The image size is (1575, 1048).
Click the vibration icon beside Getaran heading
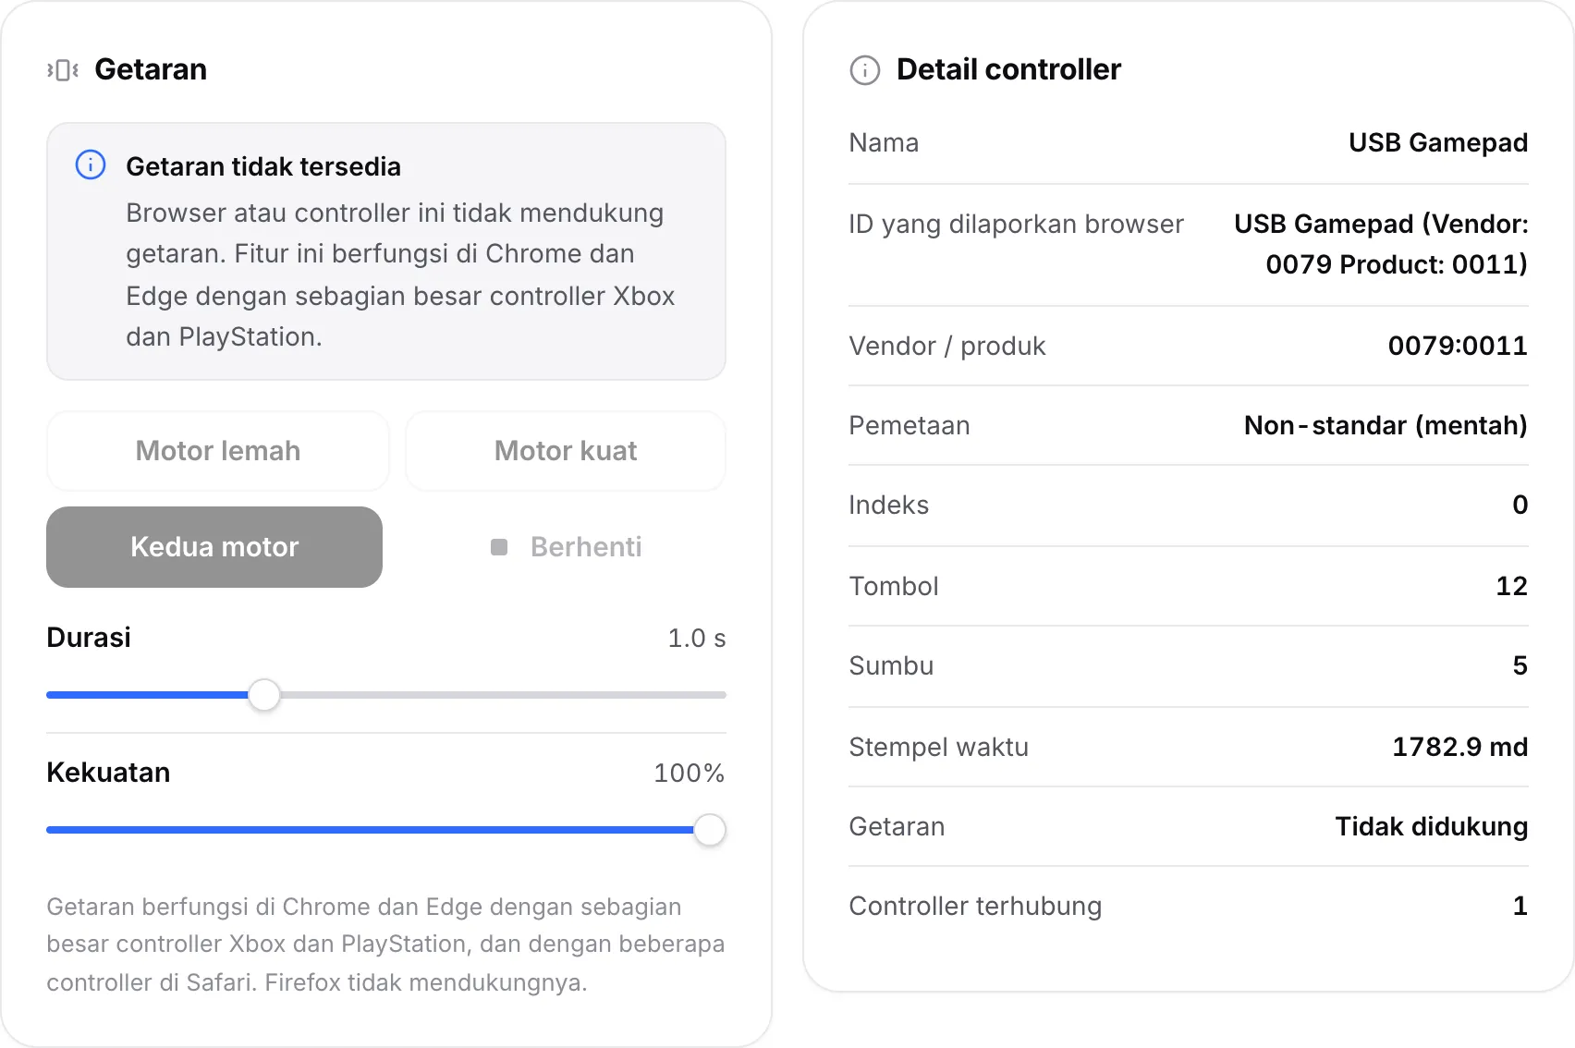pos(63,70)
